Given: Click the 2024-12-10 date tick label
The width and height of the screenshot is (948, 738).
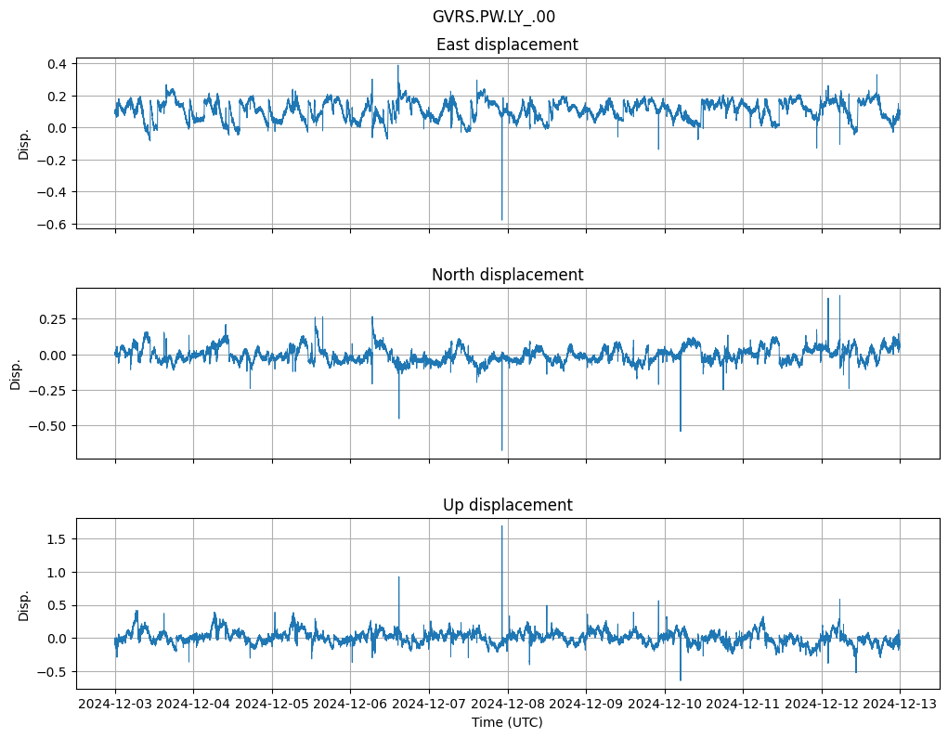Looking at the screenshot, I should 665,705.
